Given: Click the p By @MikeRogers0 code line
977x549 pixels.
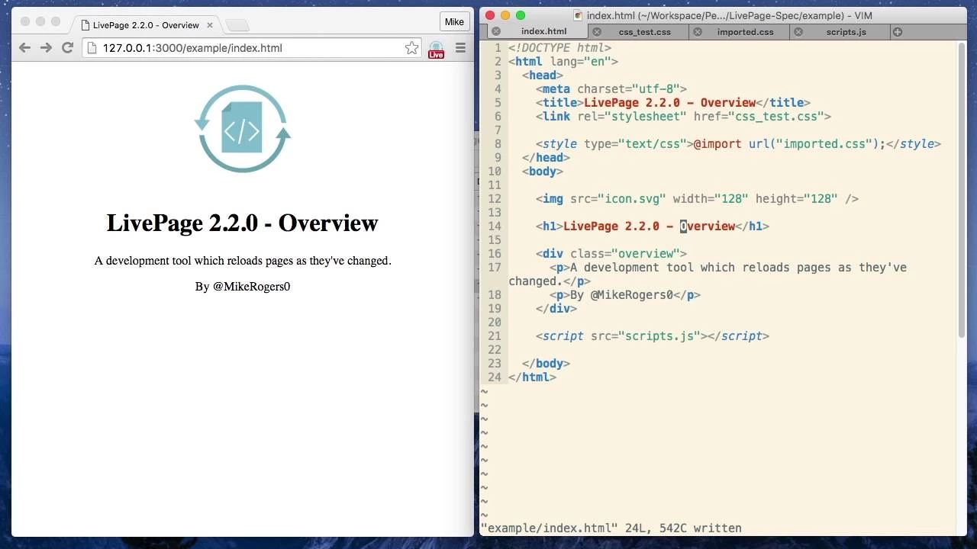Looking at the screenshot, I should tap(624, 295).
